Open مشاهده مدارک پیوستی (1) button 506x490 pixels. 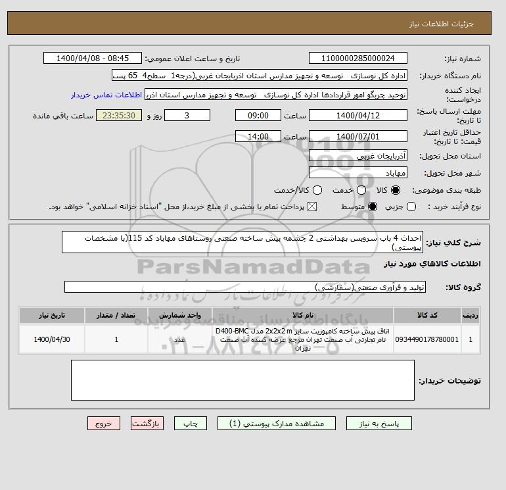(277, 423)
